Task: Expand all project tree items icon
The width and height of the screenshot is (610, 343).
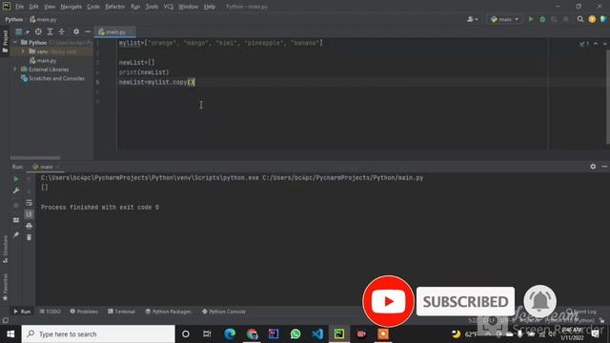Action: [x=50, y=31]
